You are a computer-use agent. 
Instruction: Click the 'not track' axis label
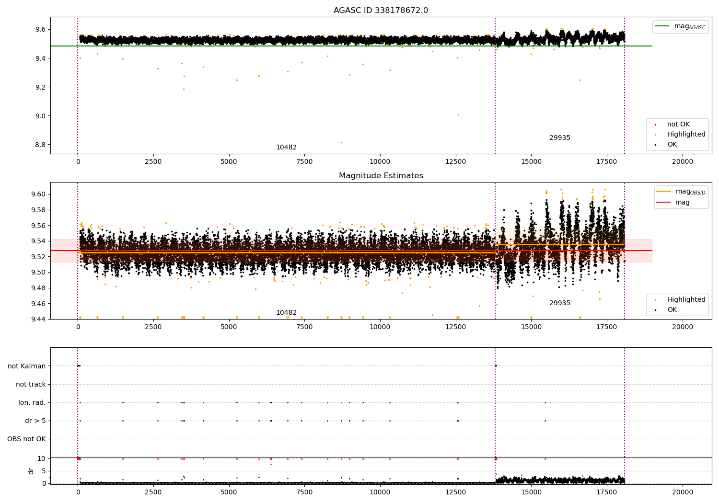pyautogui.click(x=31, y=385)
